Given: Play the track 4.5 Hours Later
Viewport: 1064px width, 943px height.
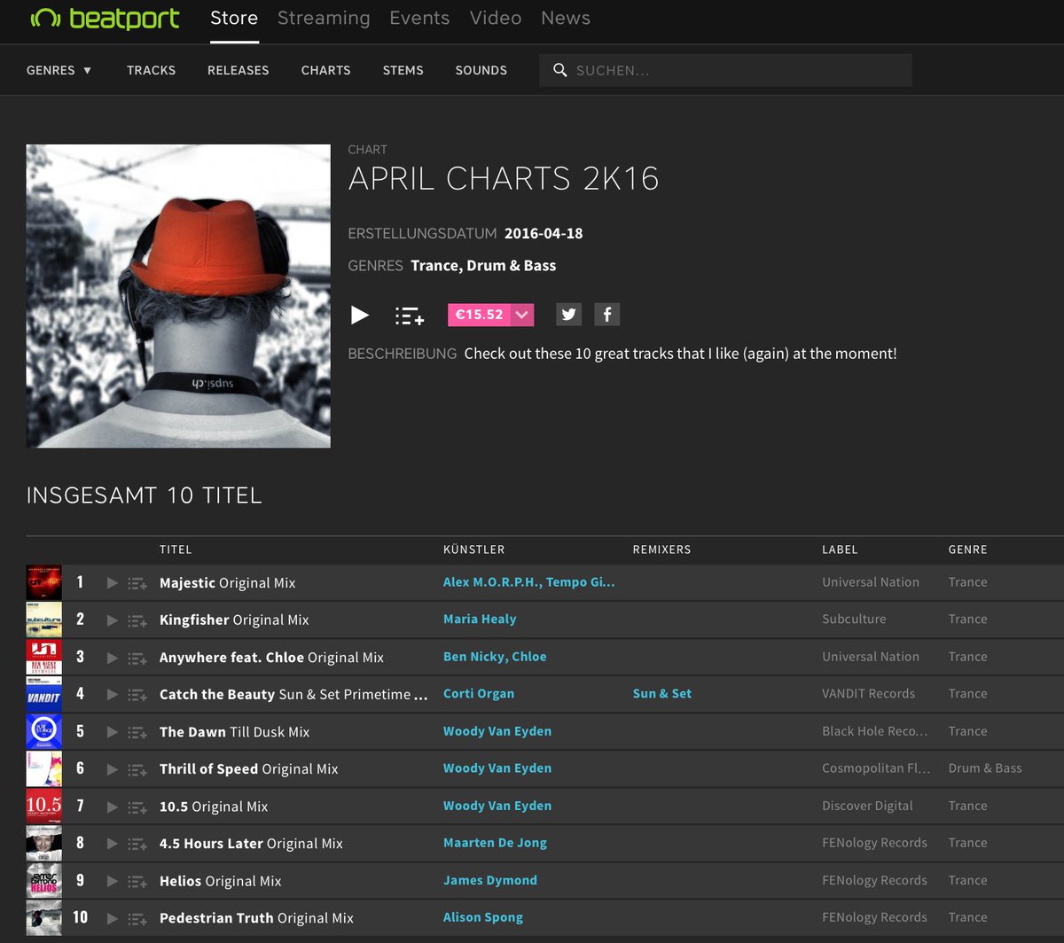Looking at the screenshot, I should [112, 844].
